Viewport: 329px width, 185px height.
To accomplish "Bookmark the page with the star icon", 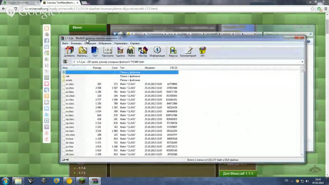I will 312,9.
